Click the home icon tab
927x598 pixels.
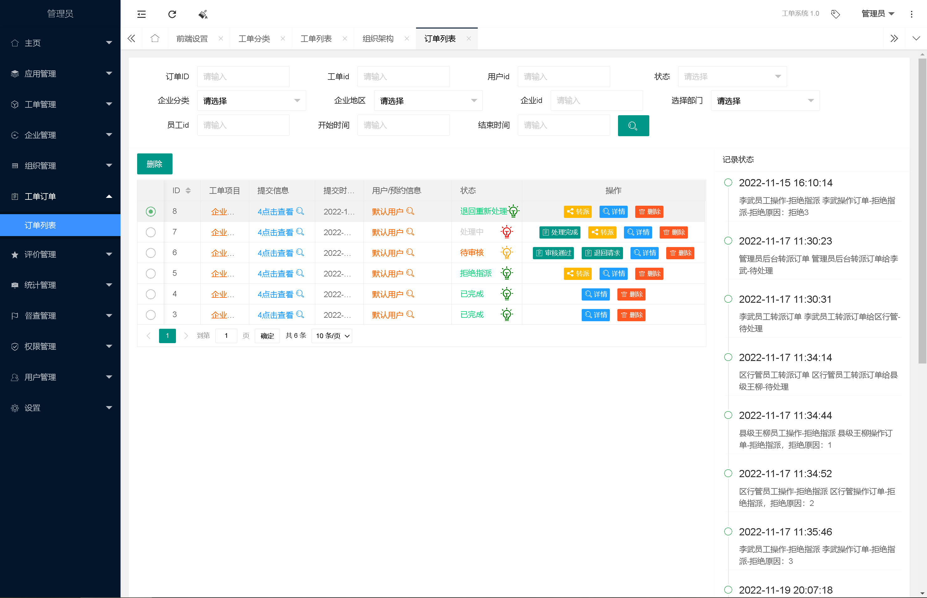(x=155, y=39)
